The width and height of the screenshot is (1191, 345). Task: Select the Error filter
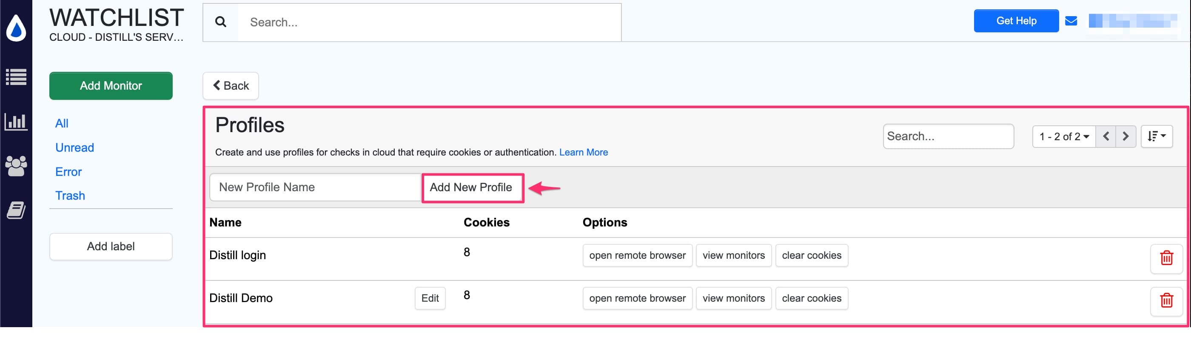68,171
